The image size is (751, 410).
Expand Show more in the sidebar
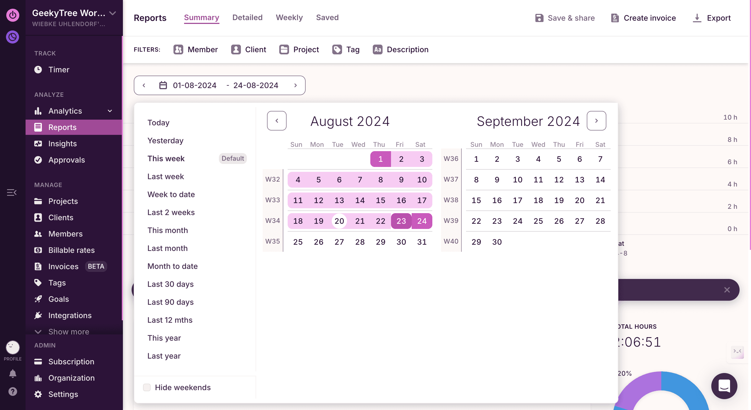coord(62,331)
